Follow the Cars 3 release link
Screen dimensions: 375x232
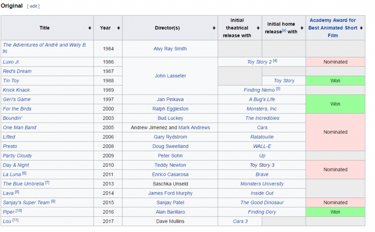[240, 221]
